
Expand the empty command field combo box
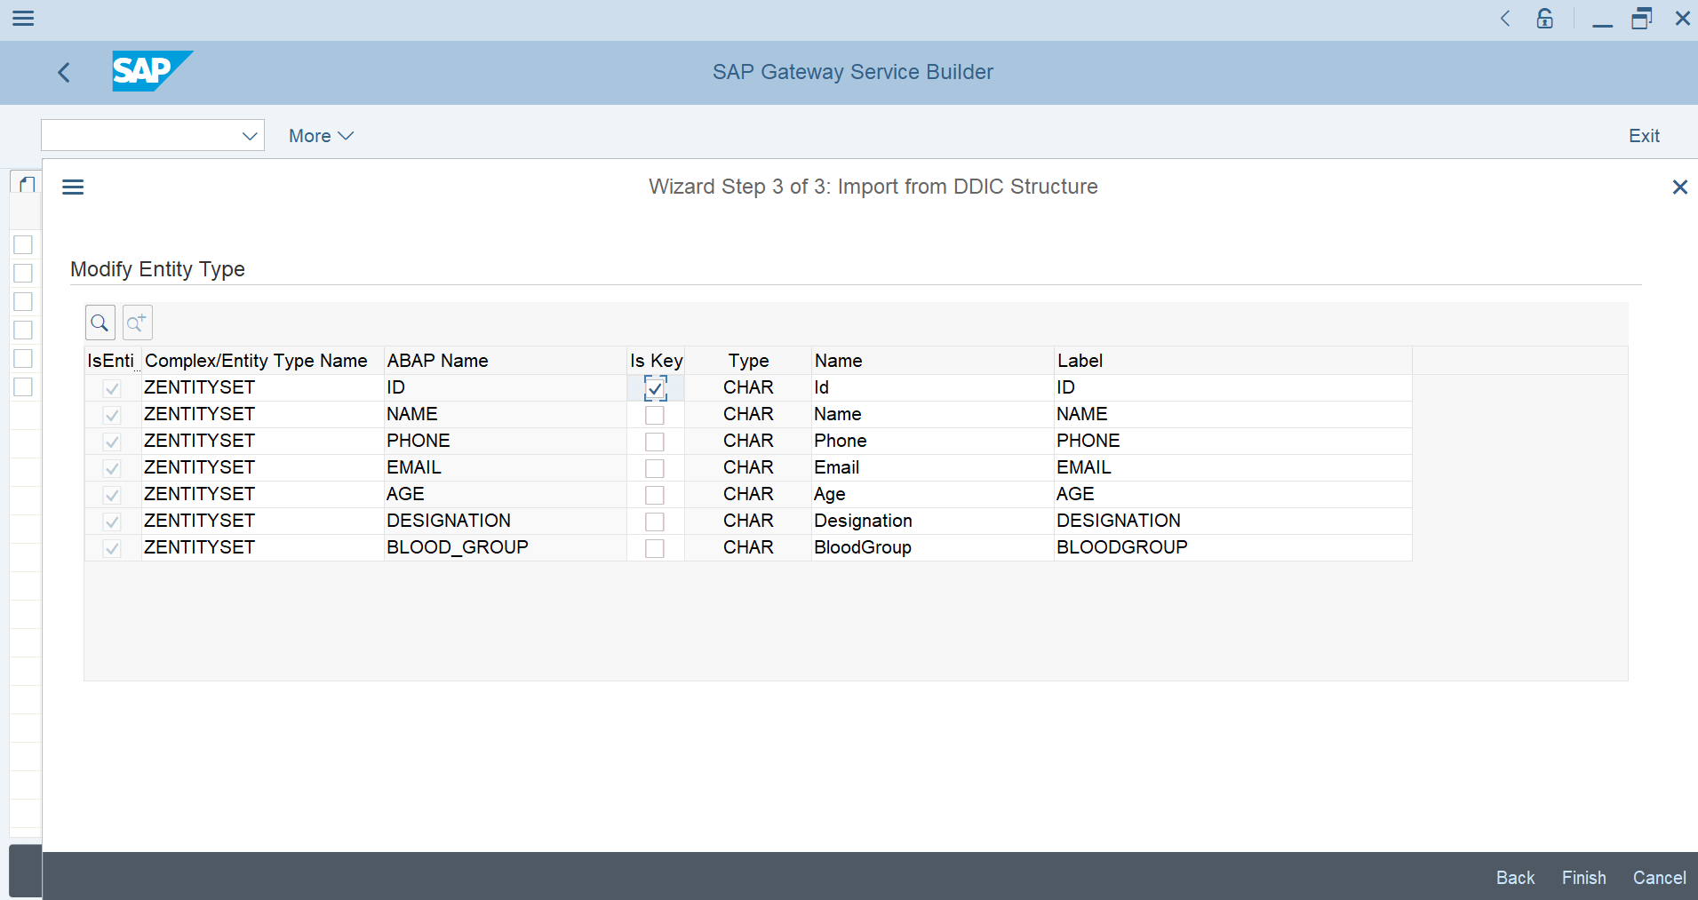(249, 135)
